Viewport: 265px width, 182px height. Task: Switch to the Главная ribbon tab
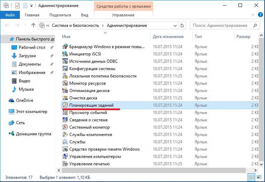click(32, 15)
